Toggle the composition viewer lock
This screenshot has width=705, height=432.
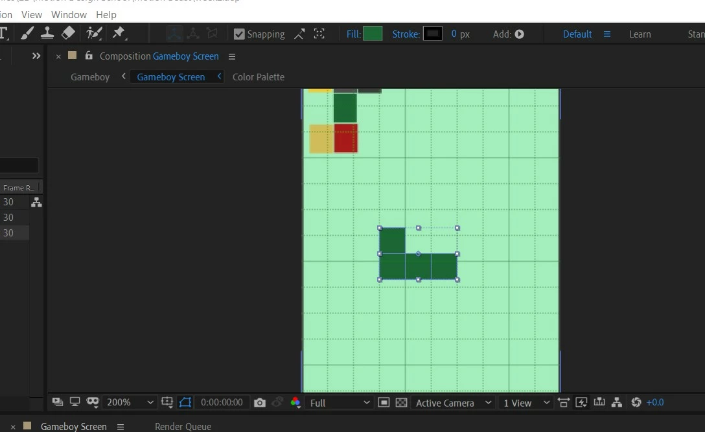coord(89,55)
